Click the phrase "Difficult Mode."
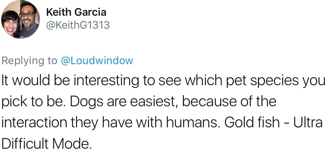The image size is (329, 155). tap(47, 143)
